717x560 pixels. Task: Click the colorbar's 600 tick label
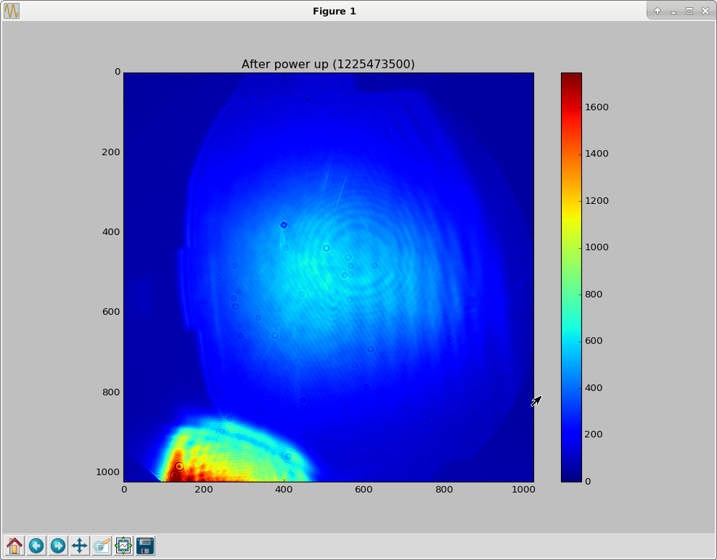click(x=594, y=341)
